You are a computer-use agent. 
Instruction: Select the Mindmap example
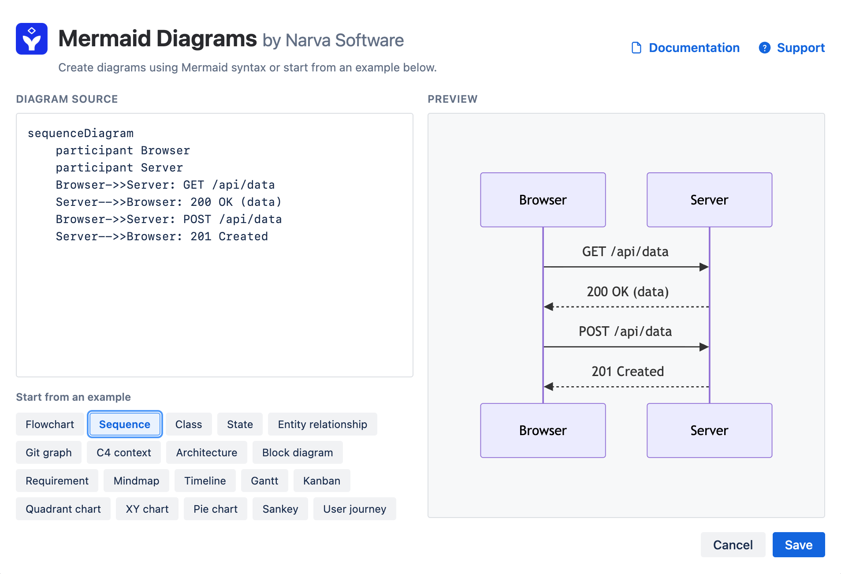pos(137,481)
